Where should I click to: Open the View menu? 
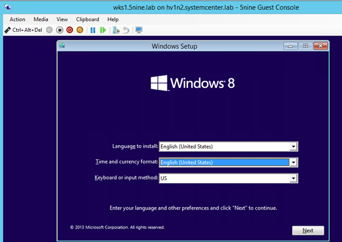tap(62, 19)
